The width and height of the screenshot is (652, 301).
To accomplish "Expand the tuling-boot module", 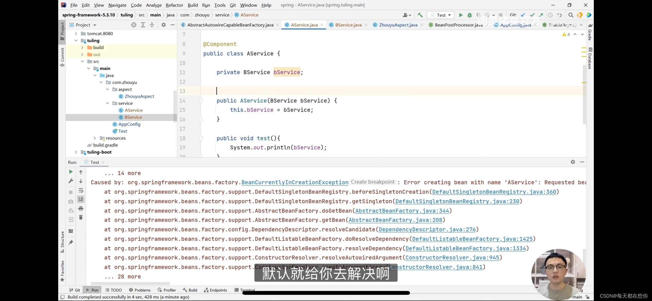I will coord(76,152).
